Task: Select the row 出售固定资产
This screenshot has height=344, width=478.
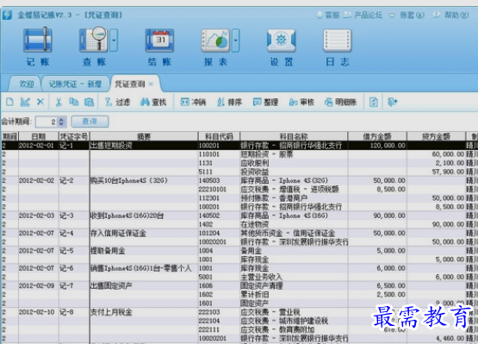Action: click(x=239, y=285)
